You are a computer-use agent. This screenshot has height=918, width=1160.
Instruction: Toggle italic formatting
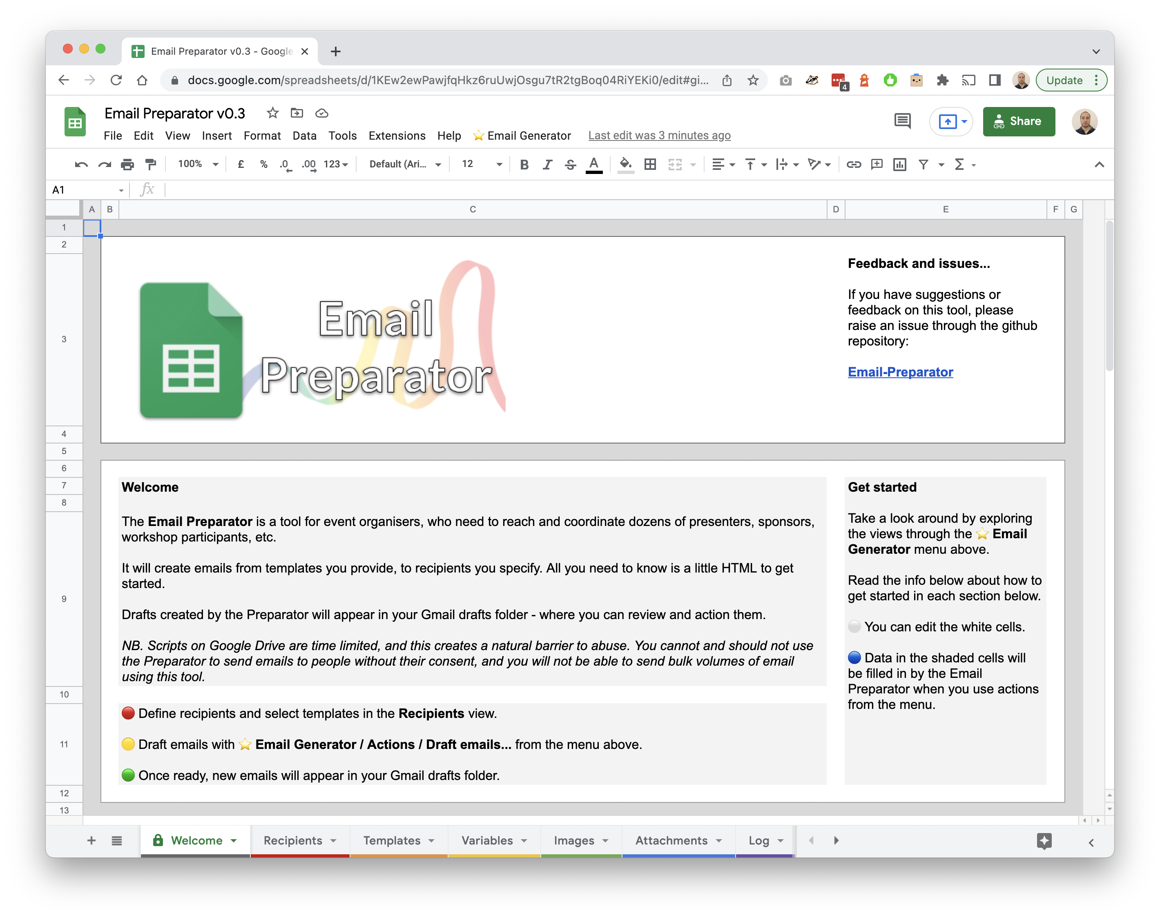click(547, 165)
